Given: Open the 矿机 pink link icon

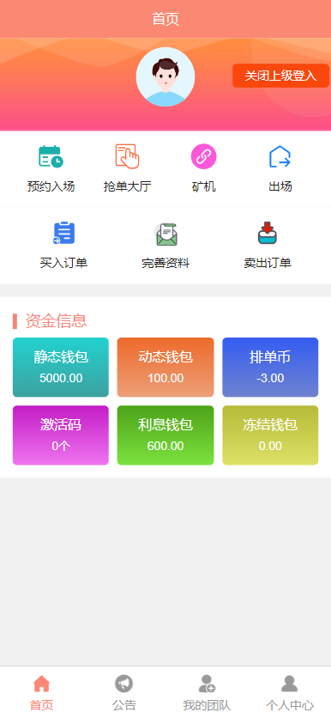Looking at the screenshot, I should [203, 156].
